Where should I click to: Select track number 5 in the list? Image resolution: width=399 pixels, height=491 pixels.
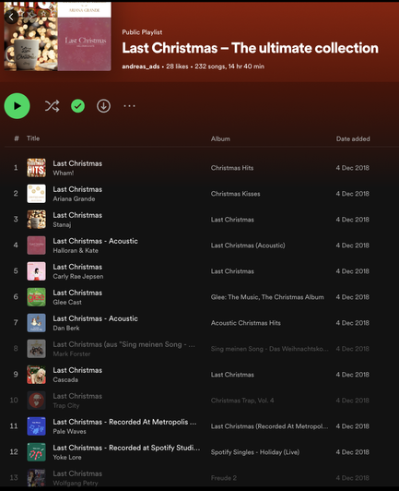16,270
